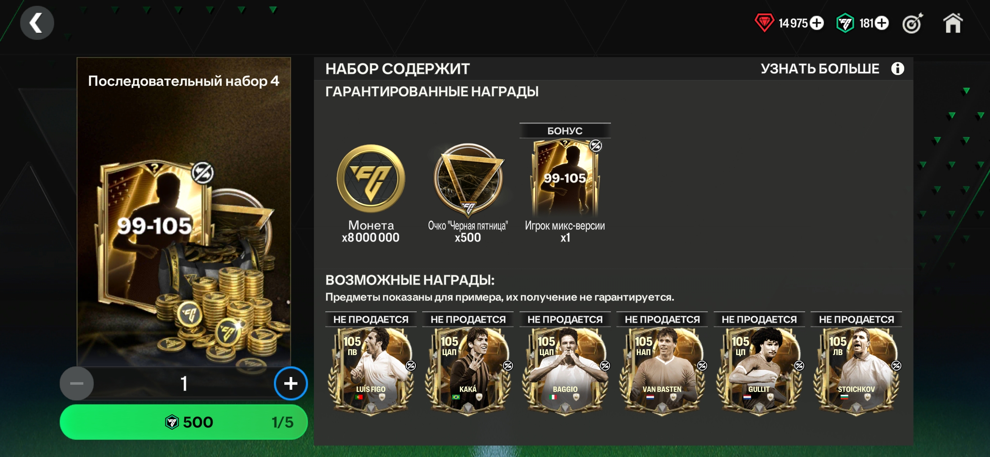Image resolution: width=990 pixels, height=457 pixels.
Task: Add more red gems with plus icon
Action: [x=817, y=23]
